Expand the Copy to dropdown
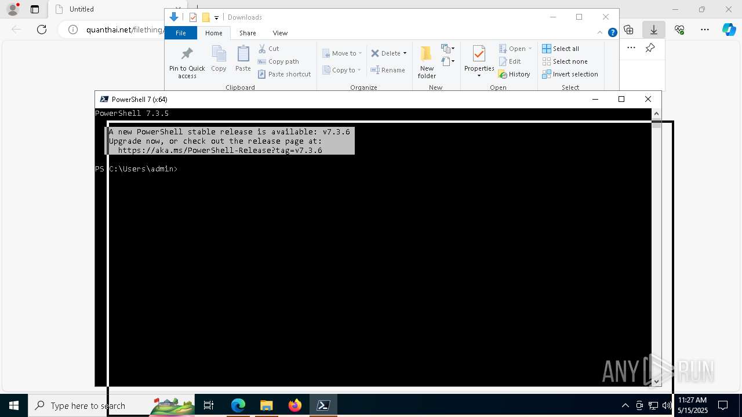Screen dimensions: 742x417 coord(359,70)
